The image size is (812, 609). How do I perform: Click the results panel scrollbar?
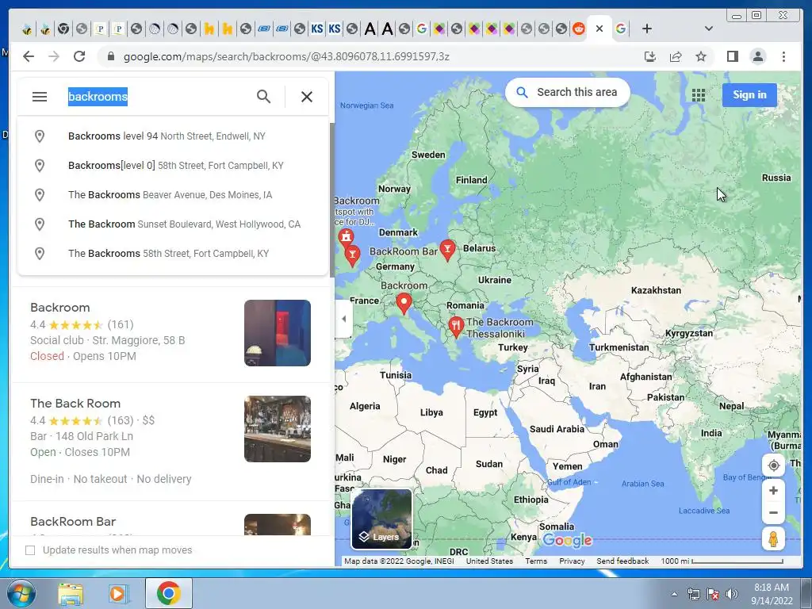332,199
